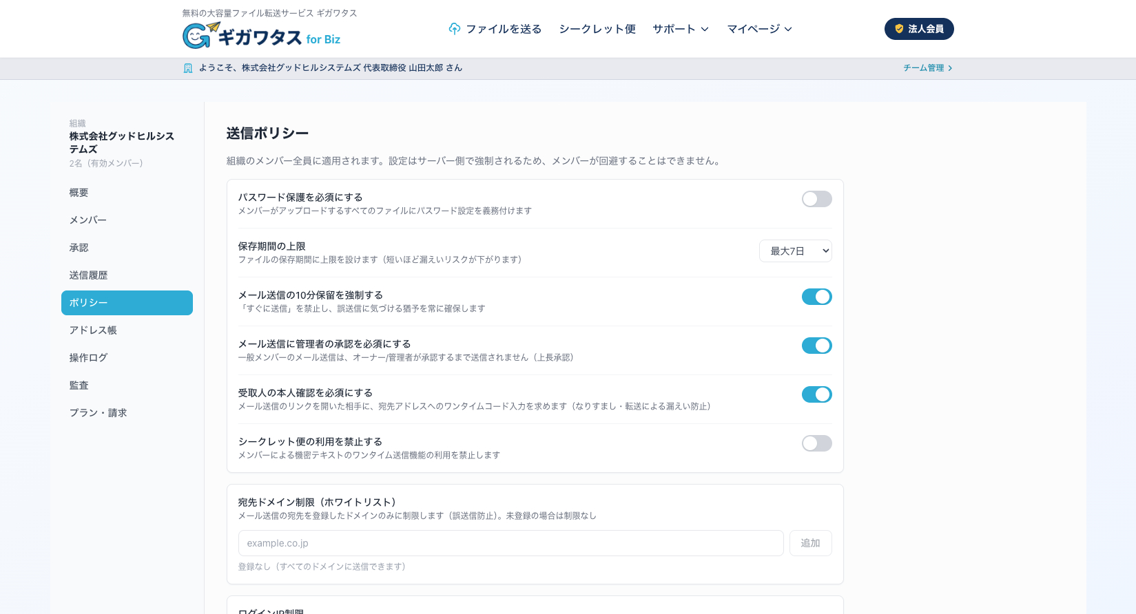
Task: Toggle 受取人の本人確認を必須にする switch
Action: tap(816, 394)
